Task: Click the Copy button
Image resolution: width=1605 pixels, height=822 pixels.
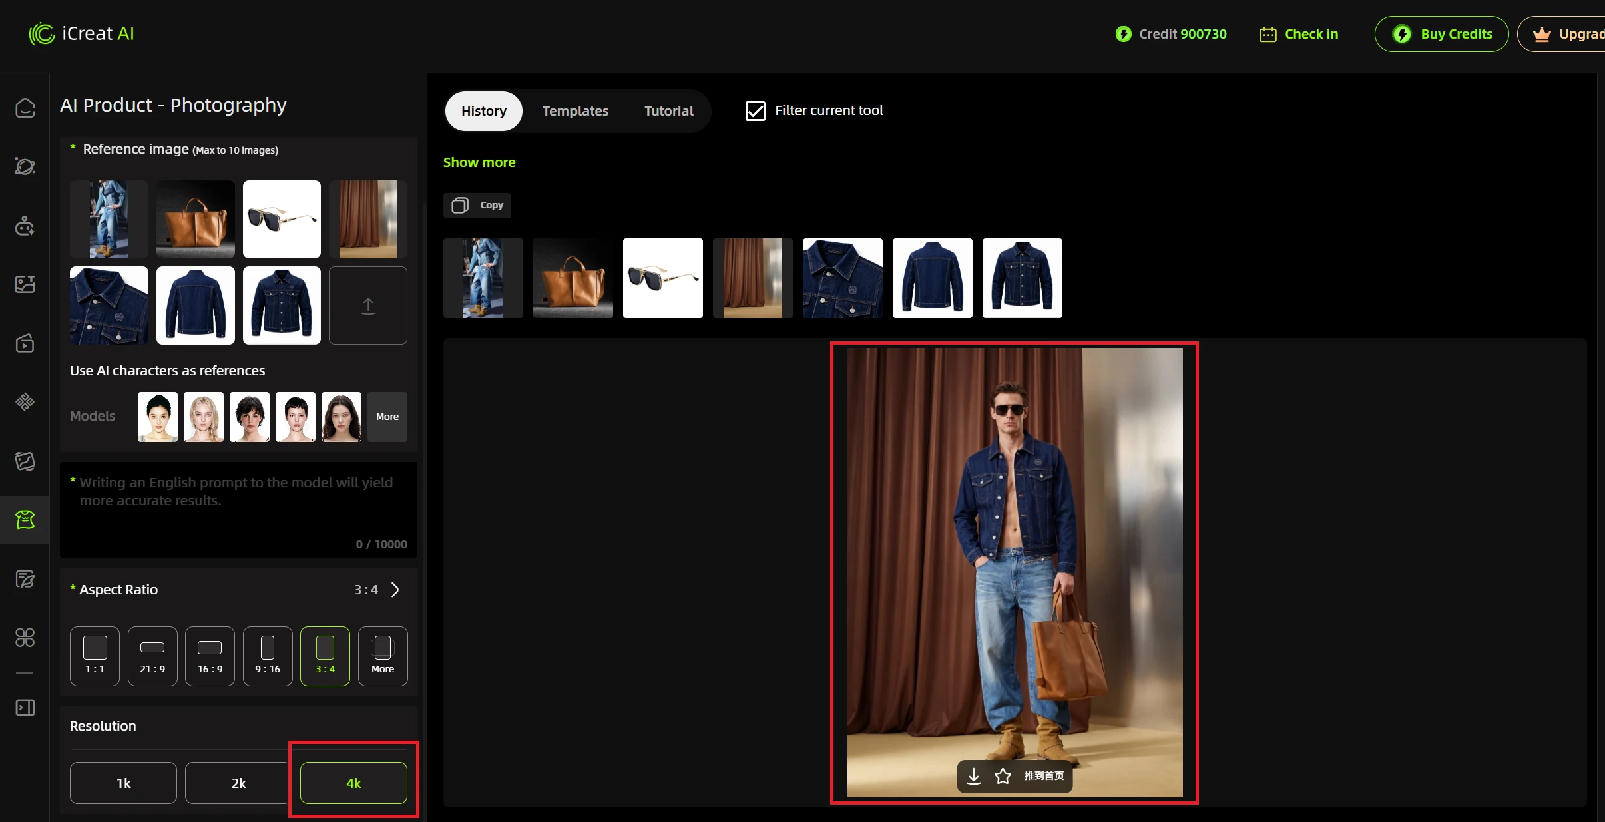Action: [x=477, y=205]
